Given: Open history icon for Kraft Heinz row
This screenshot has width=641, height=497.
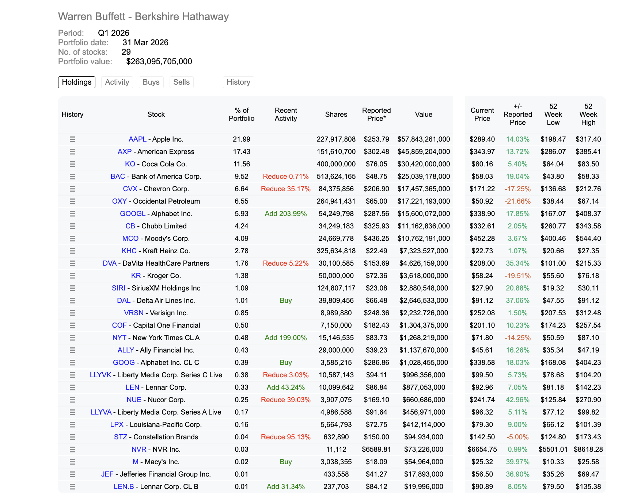Looking at the screenshot, I should click(x=72, y=251).
